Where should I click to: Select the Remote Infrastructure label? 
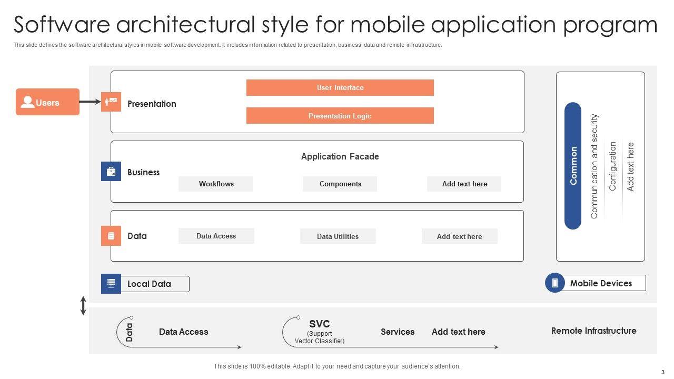point(594,331)
